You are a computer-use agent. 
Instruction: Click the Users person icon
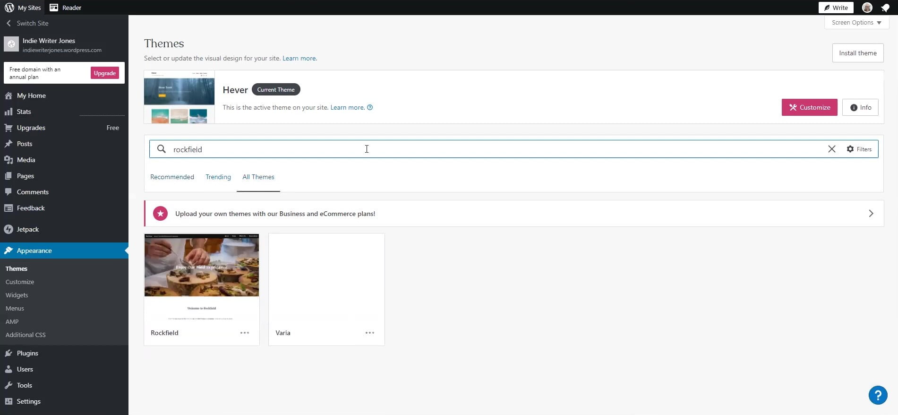9,369
